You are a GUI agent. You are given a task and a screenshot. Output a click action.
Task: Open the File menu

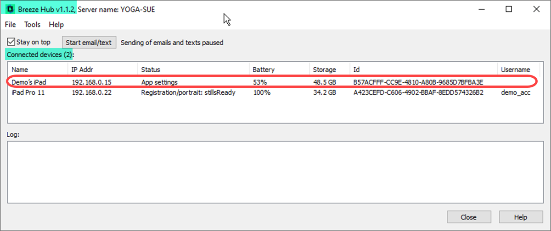(10, 25)
